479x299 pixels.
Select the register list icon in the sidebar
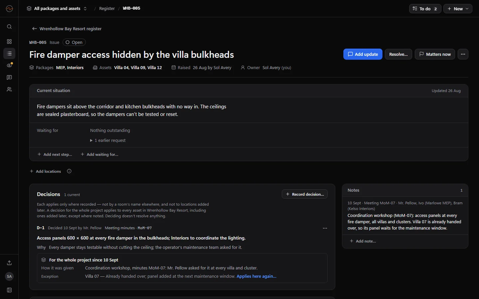pyautogui.click(x=9, y=53)
